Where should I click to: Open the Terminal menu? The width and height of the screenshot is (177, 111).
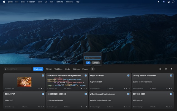60,2
